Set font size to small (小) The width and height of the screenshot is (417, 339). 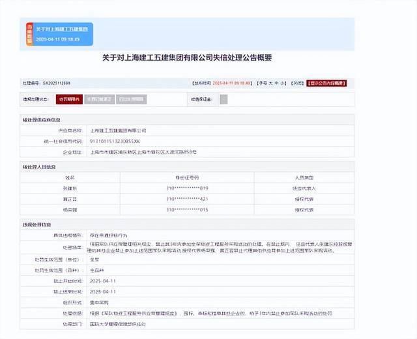pyautogui.click(x=278, y=83)
